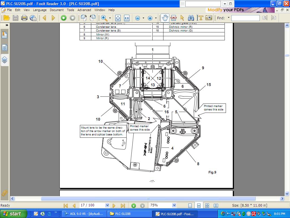Screen dimensions: 290x218
Task: Open the Help menu
Action: [x=111, y=10]
